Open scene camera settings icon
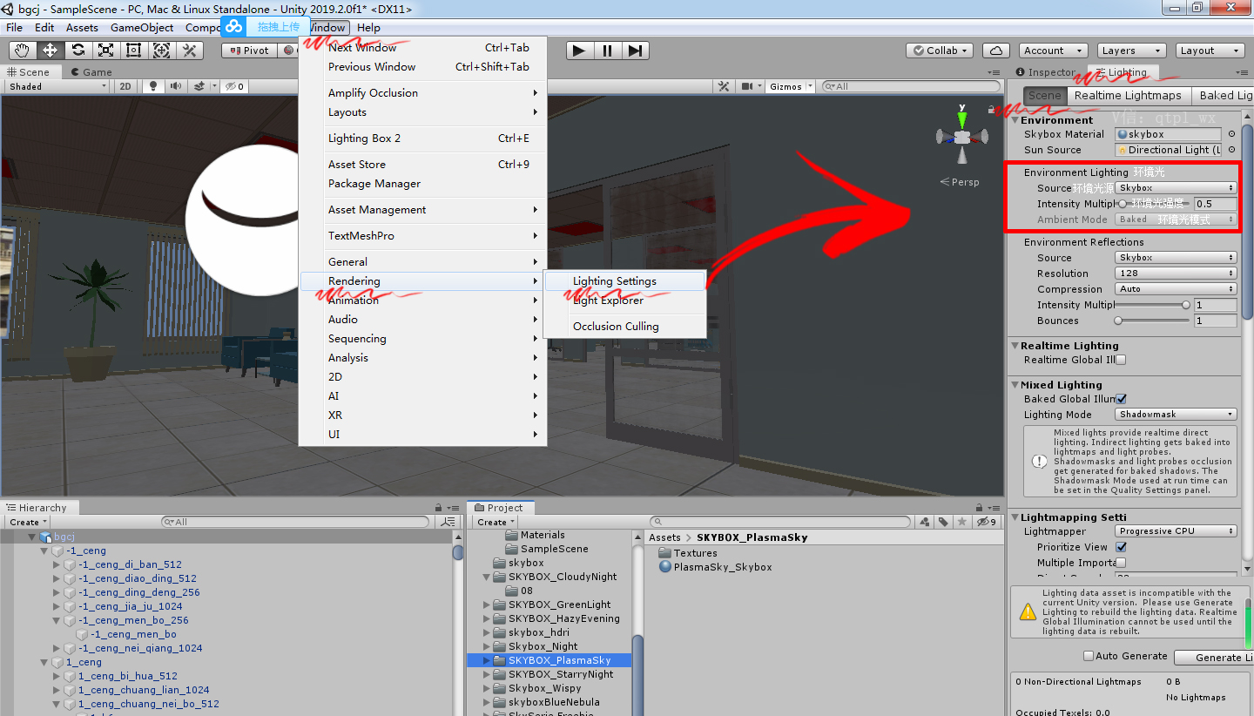1254x716 pixels. pos(748,86)
